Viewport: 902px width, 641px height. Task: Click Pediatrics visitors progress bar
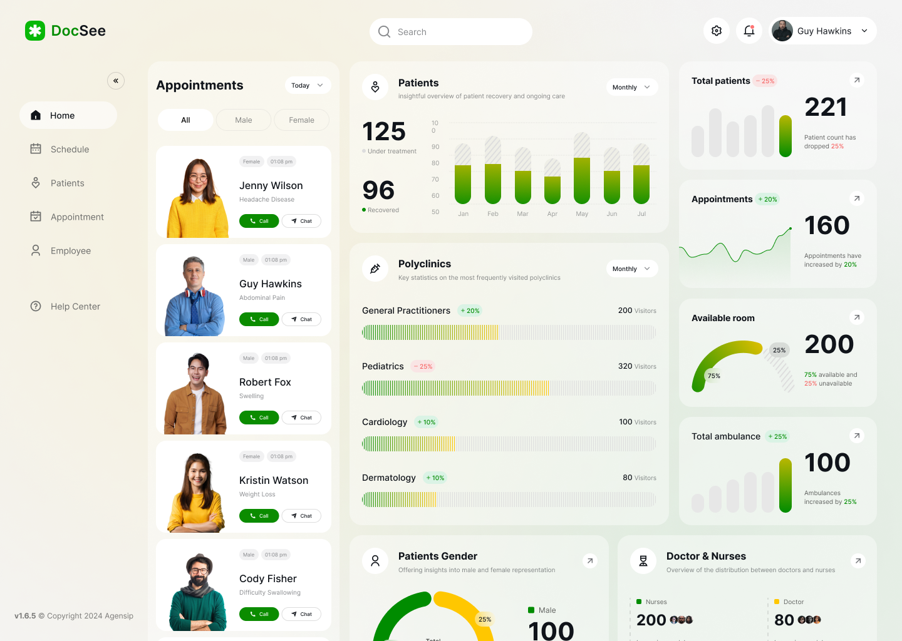point(509,388)
